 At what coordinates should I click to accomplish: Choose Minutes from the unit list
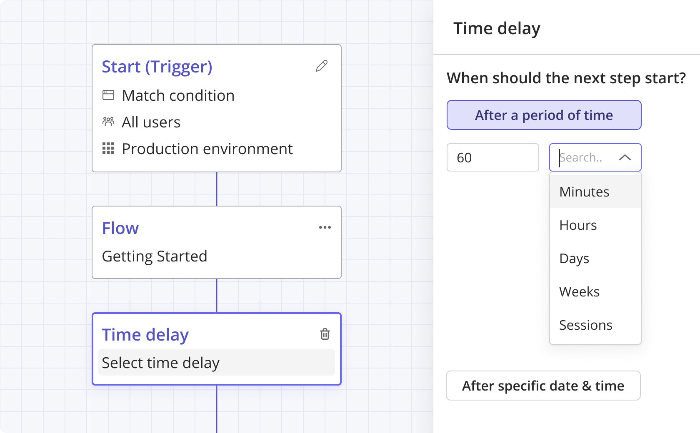pyautogui.click(x=584, y=192)
